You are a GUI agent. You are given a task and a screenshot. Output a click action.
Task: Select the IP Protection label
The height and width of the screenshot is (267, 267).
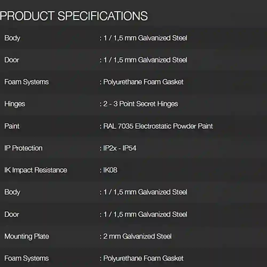[x=23, y=148]
